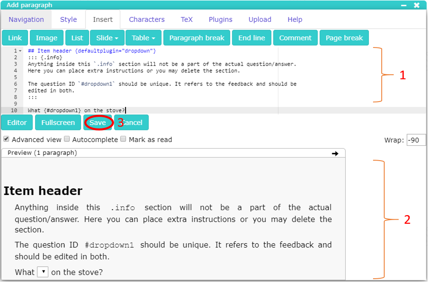Open the TeX tab
Screen dimensions: 428x282
click(187, 19)
